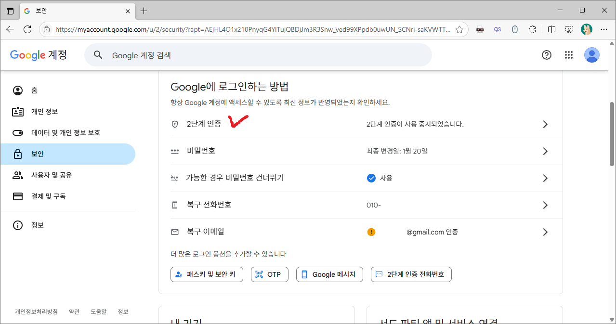
Task: Click the 010- phone number value
Action: click(374, 205)
